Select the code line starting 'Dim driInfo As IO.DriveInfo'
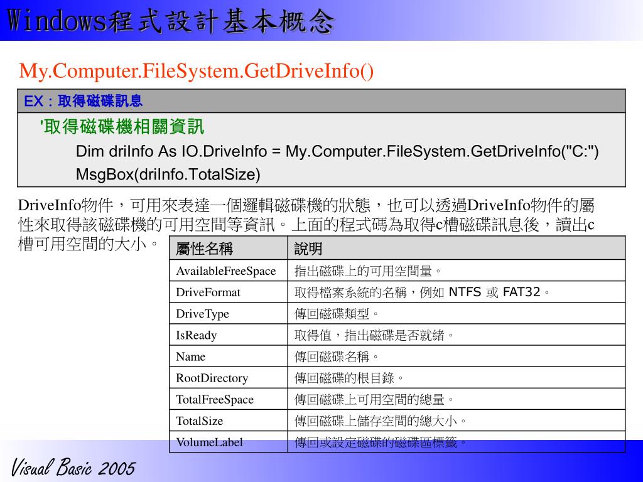The image size is (643, 482). point(337,152)
